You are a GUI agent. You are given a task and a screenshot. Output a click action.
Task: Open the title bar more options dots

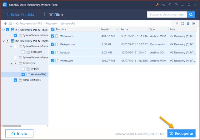click(x=182, y=6)
